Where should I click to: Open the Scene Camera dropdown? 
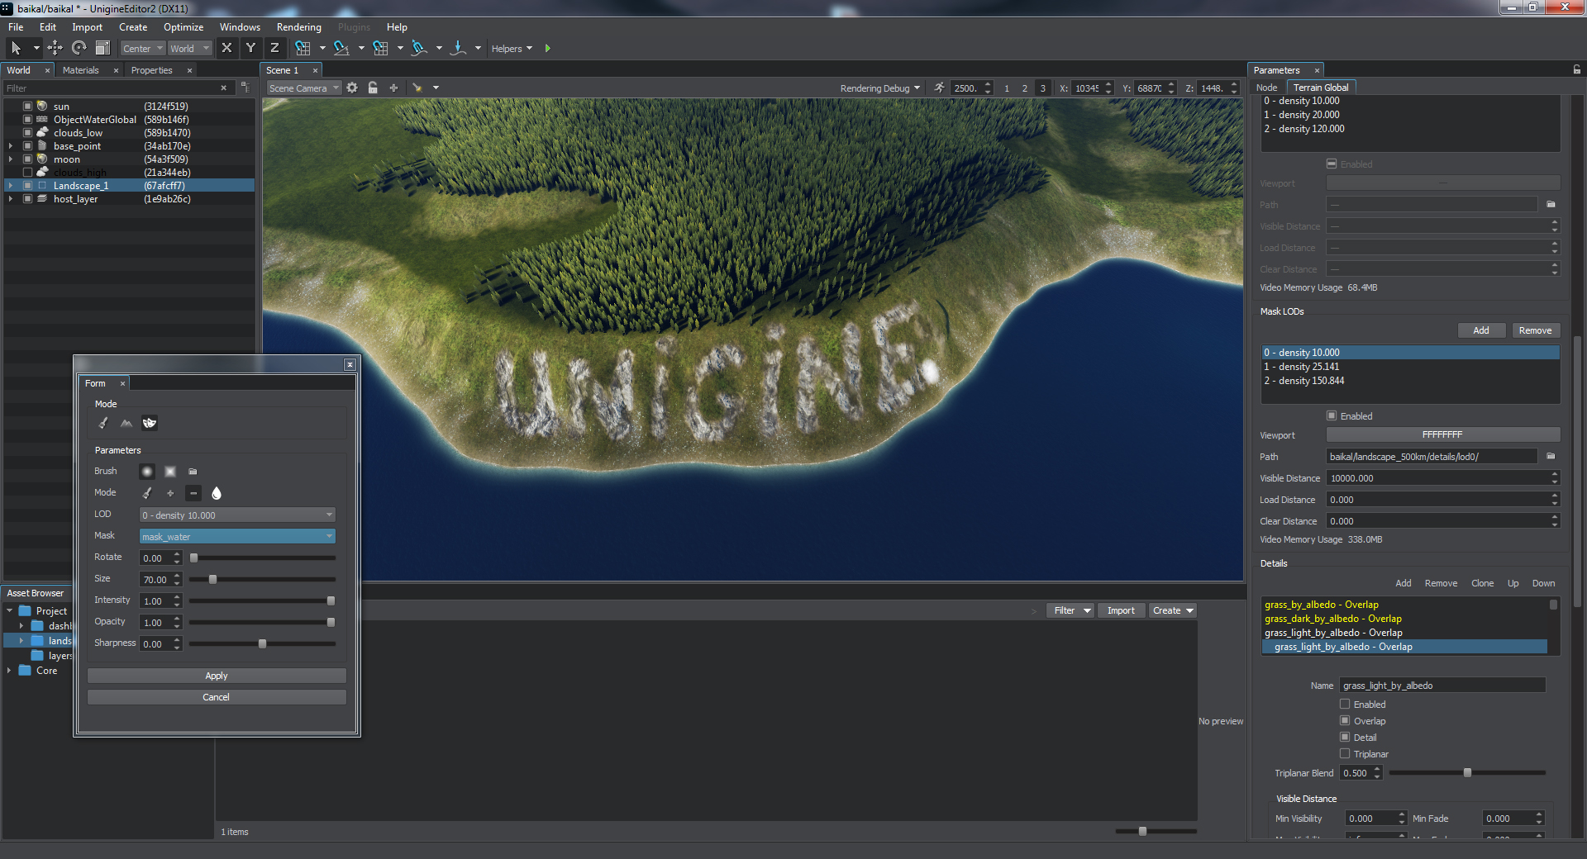[303, 88]
